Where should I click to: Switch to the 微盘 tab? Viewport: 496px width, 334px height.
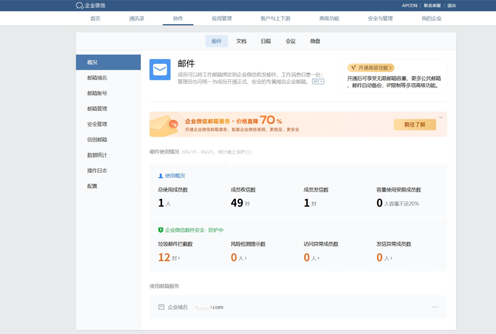click(315, 41)
